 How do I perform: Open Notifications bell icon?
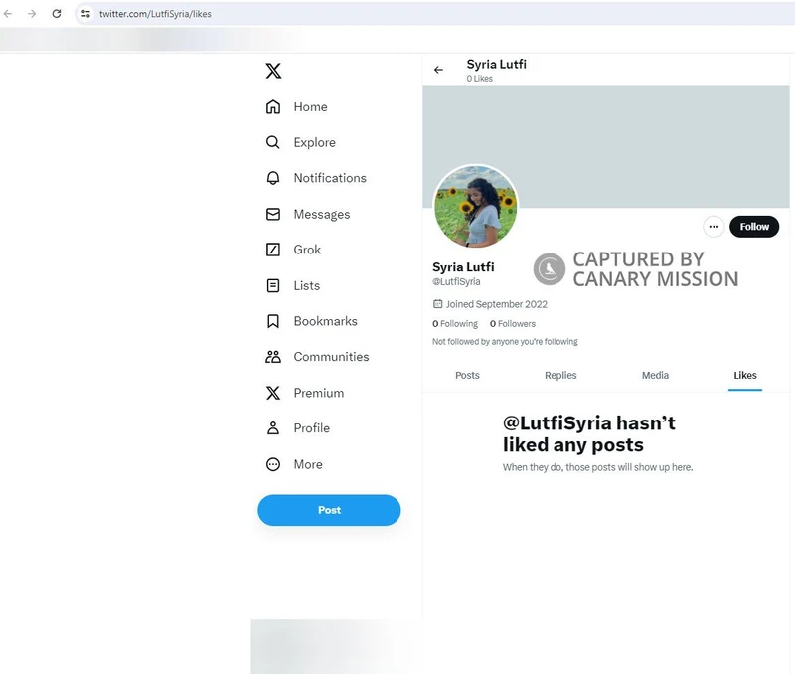click(x=273, y=178)
